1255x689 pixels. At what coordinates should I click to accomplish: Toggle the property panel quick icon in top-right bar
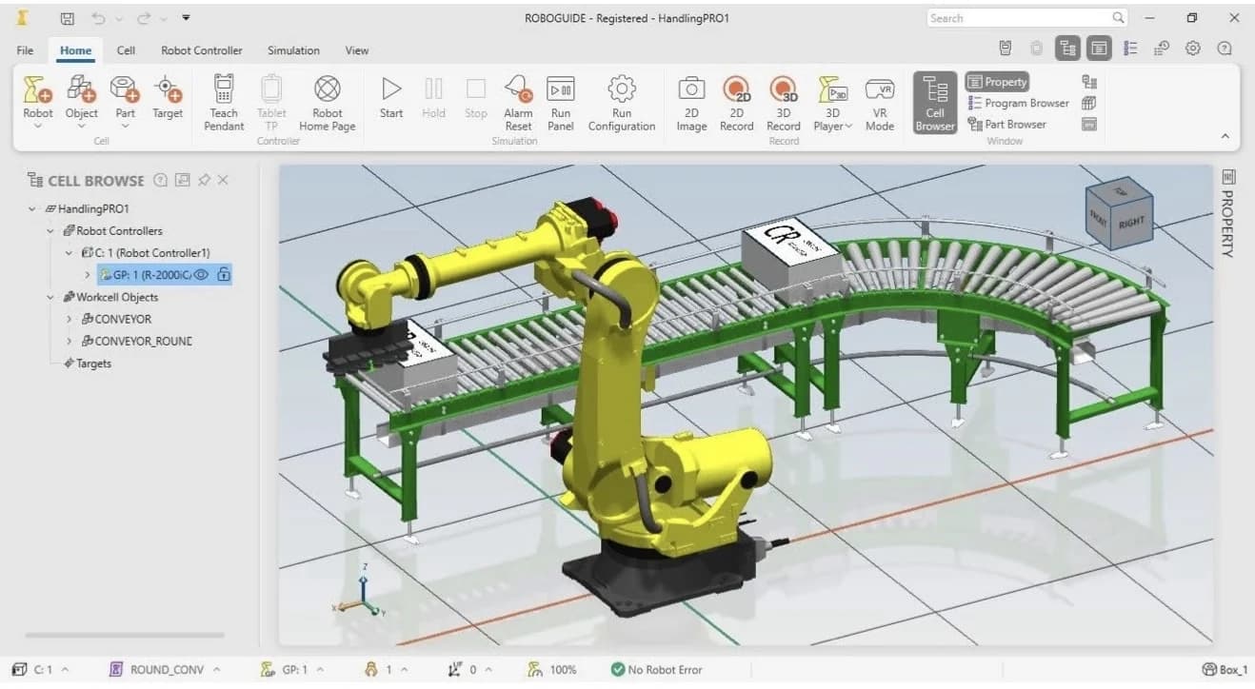point(1099,48)
